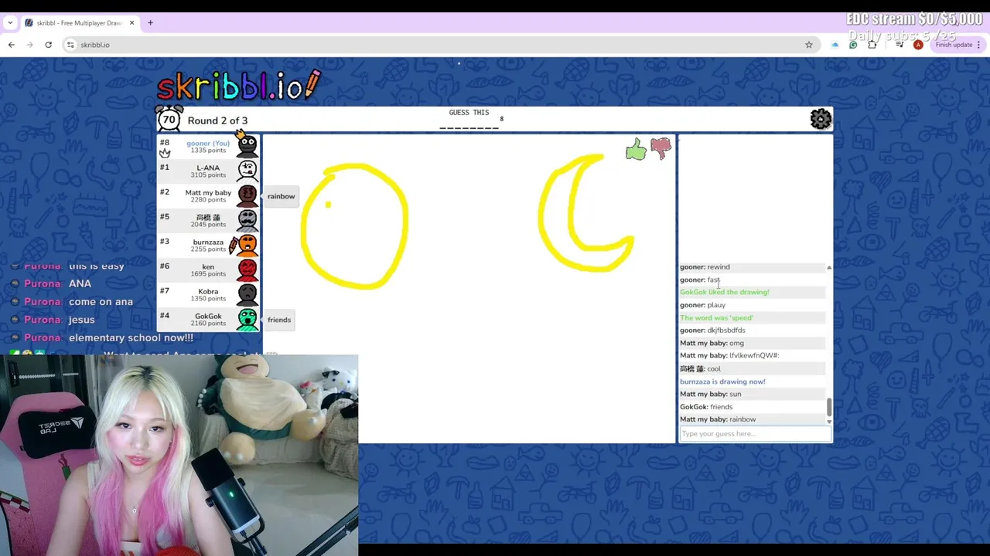Reload the skribbl.io page
Screen dimensions: 990x556
48,45
